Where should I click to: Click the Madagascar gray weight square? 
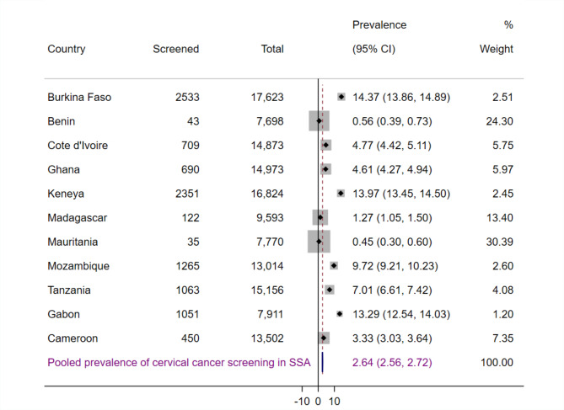[x=320, y=217]
